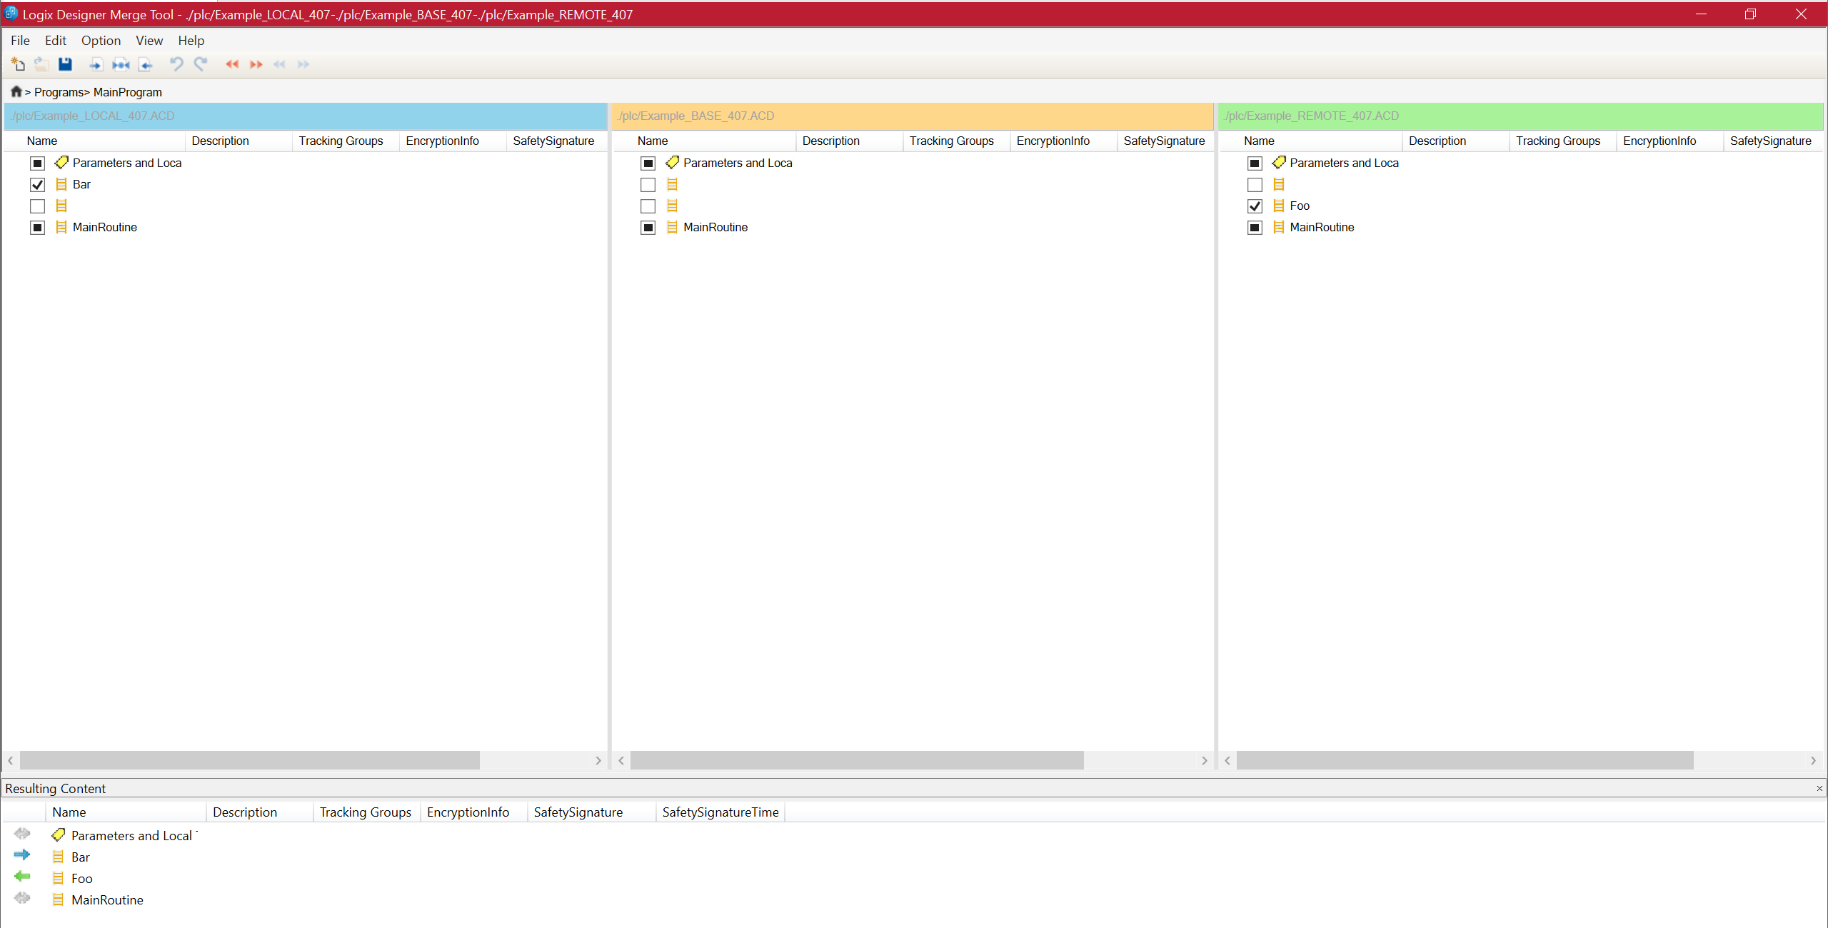1828x928 pixels.
Task: Click the Undo toolbar icon
Action: [176, 64]
